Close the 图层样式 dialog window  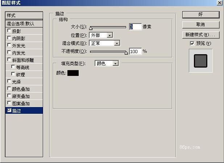(219, 3)
